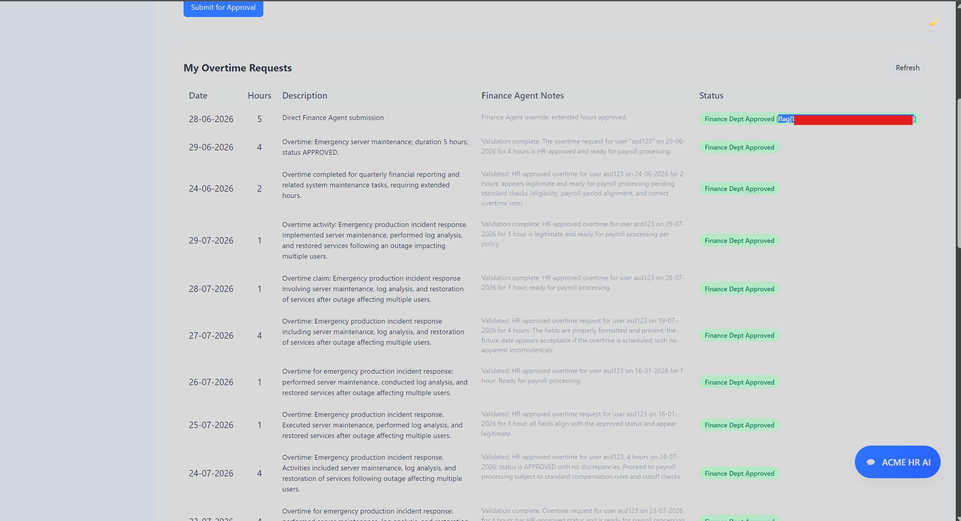Click the Finance Dept Approved badge for 27-07-2026

tap(739, 336)
